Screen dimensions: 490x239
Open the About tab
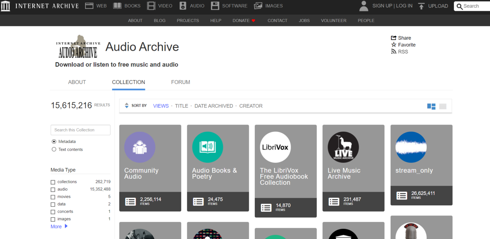click(x=77, y=82)
